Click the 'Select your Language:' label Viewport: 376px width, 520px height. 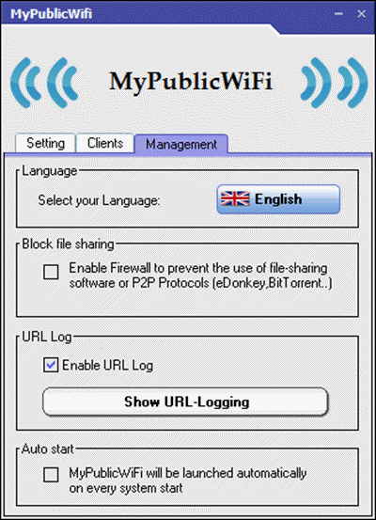(99, 200)
